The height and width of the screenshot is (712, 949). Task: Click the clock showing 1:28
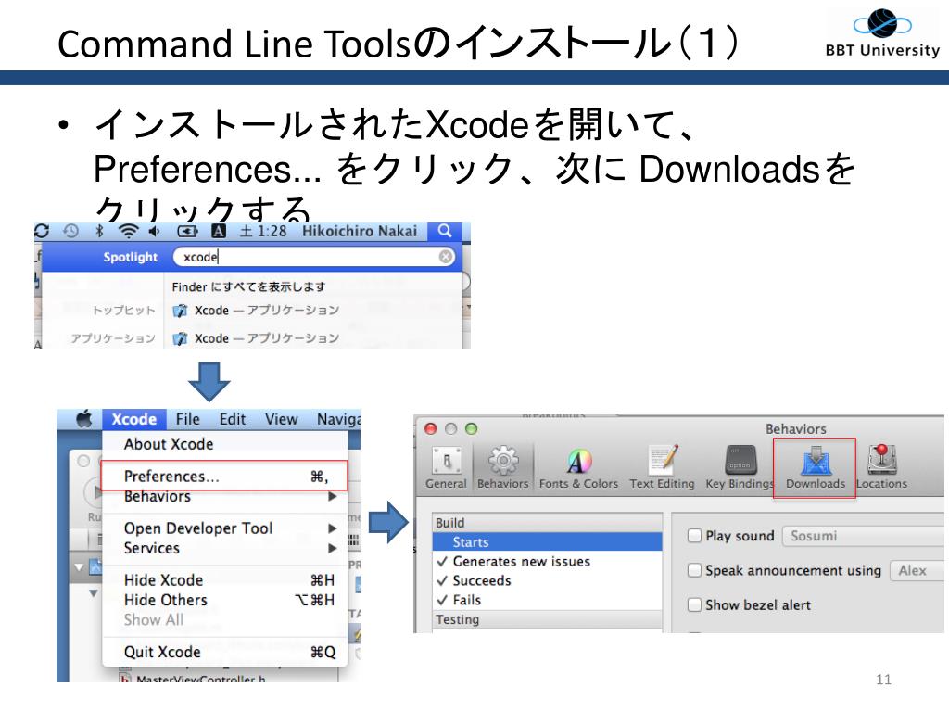click(263, 231)
